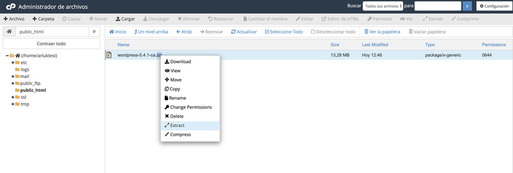Open the Editor de HTML

[340, 19]
